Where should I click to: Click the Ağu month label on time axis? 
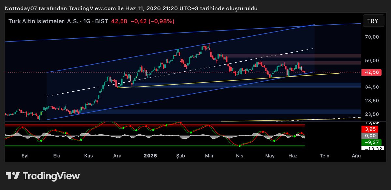point(356,156)
